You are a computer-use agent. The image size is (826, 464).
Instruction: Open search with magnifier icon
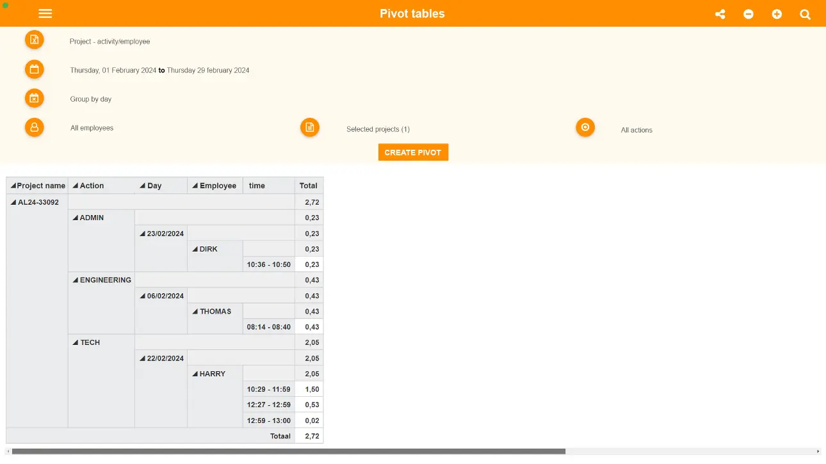pos(806,14)
